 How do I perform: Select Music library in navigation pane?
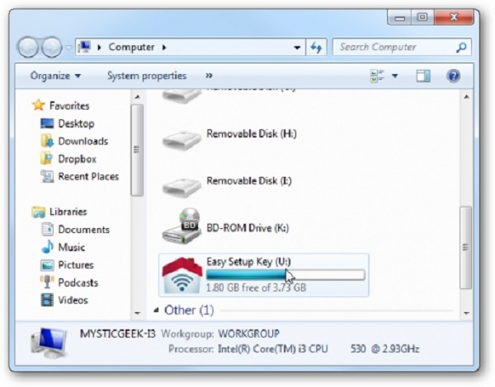[71, 247]
